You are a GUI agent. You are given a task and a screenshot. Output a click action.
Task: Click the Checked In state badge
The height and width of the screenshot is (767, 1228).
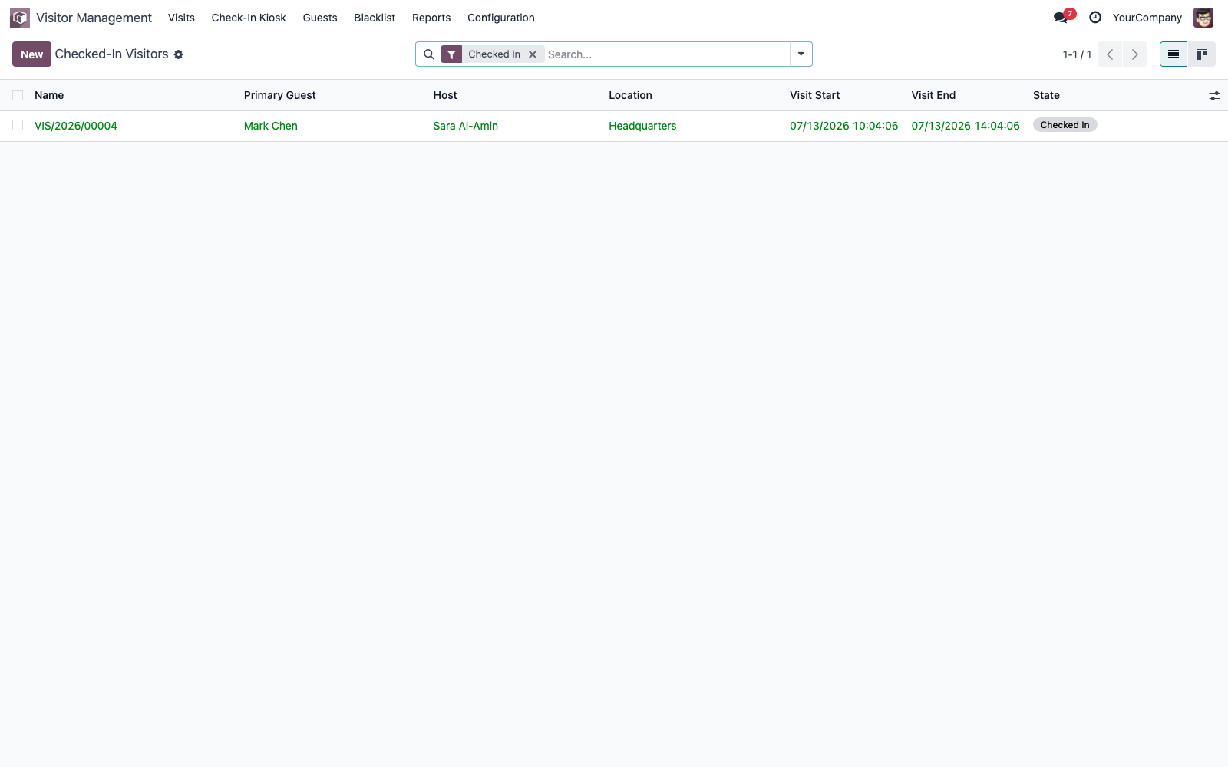[x=1065, y=125]
